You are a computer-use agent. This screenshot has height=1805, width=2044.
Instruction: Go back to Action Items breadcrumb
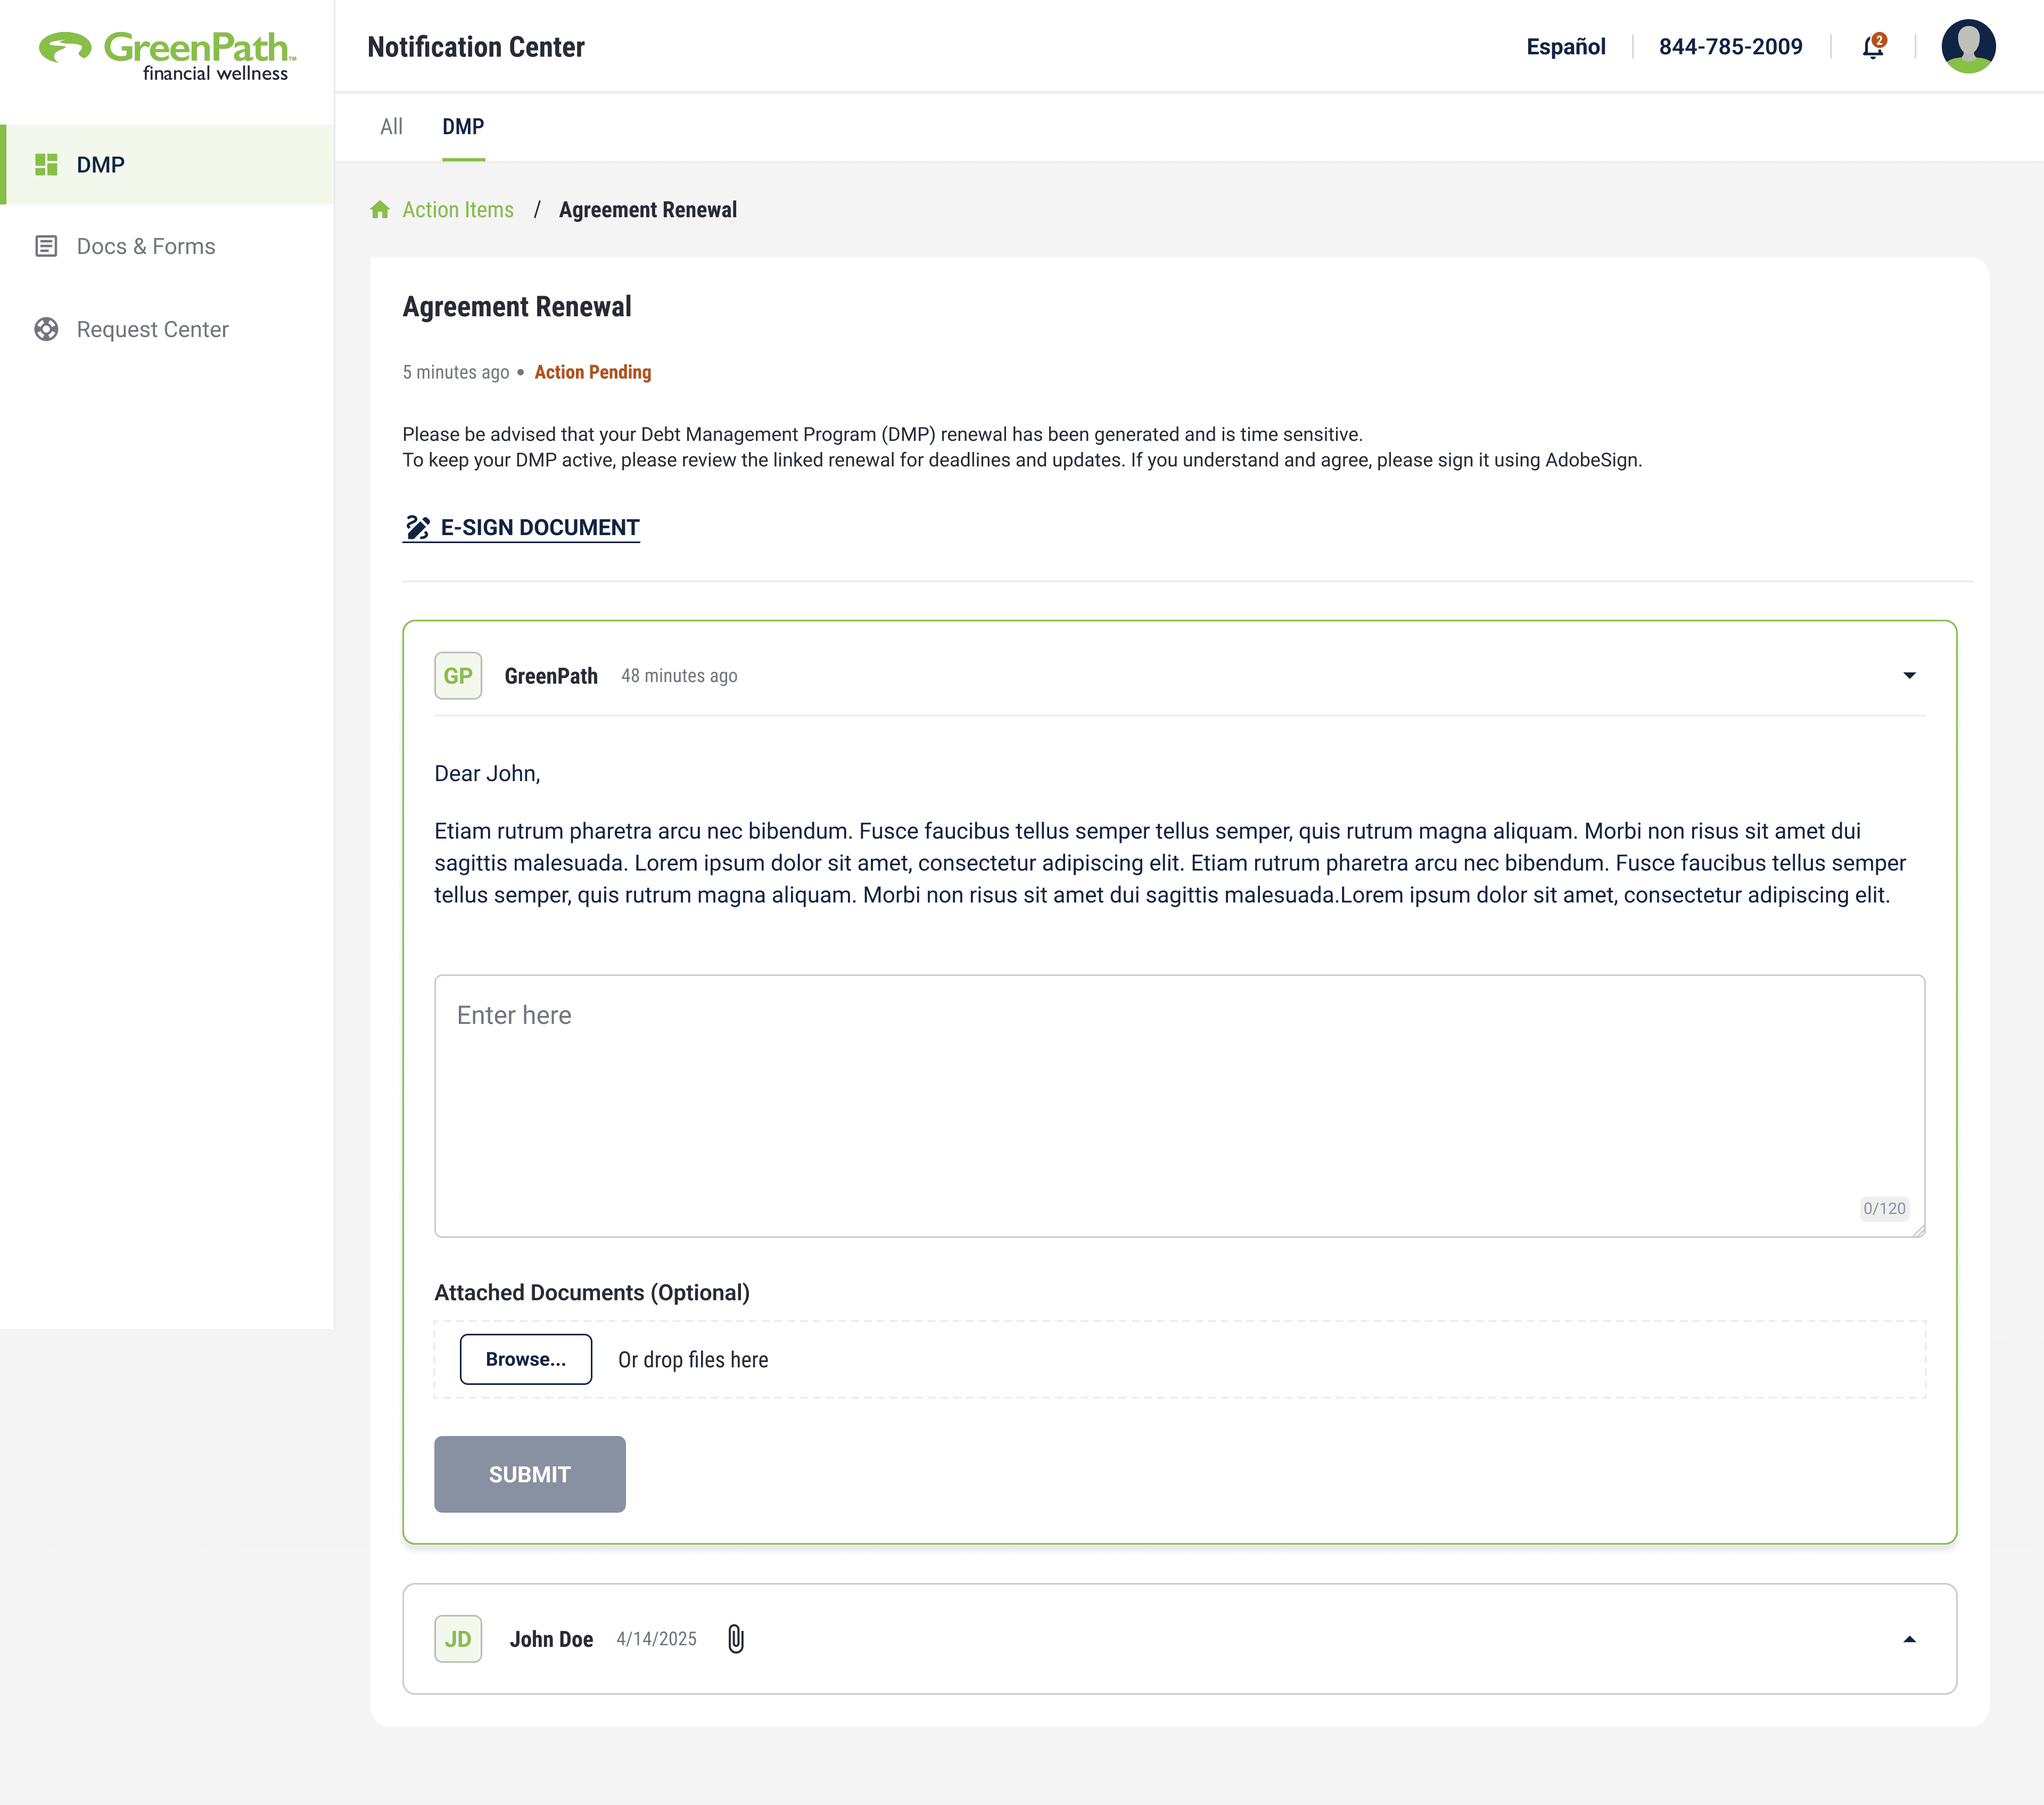pos(458,210)
